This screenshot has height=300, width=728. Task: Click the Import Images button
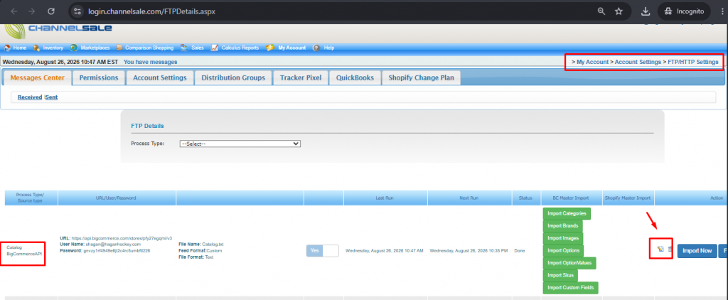tap(563, 237)
